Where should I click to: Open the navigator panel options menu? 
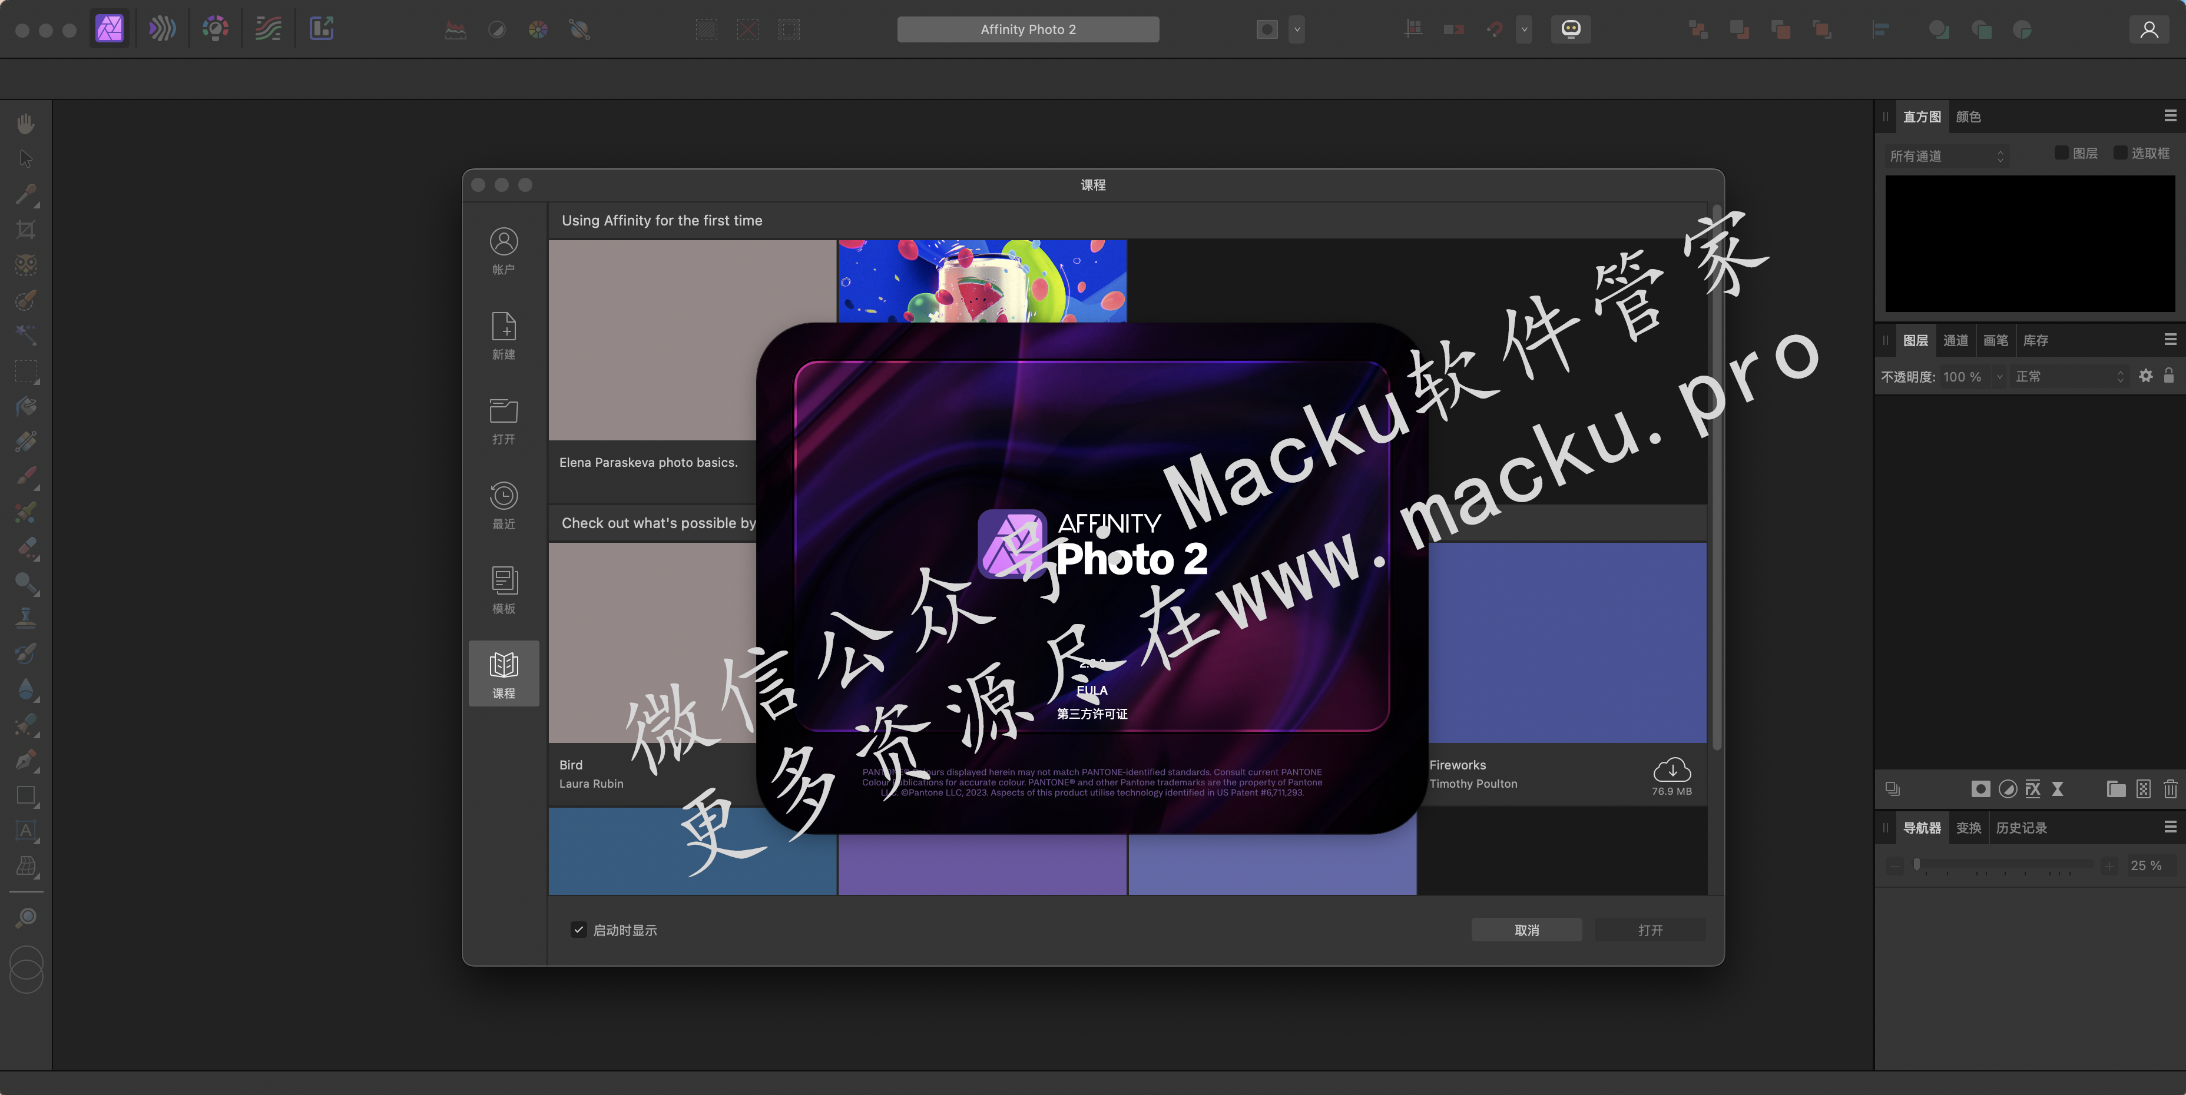coord(2170,826)
